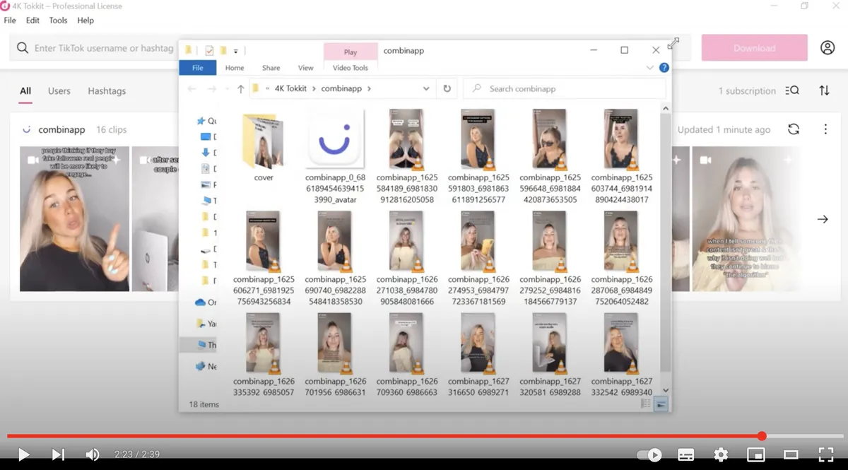Toggle YouTube autoplay switch

click(649, 454)
